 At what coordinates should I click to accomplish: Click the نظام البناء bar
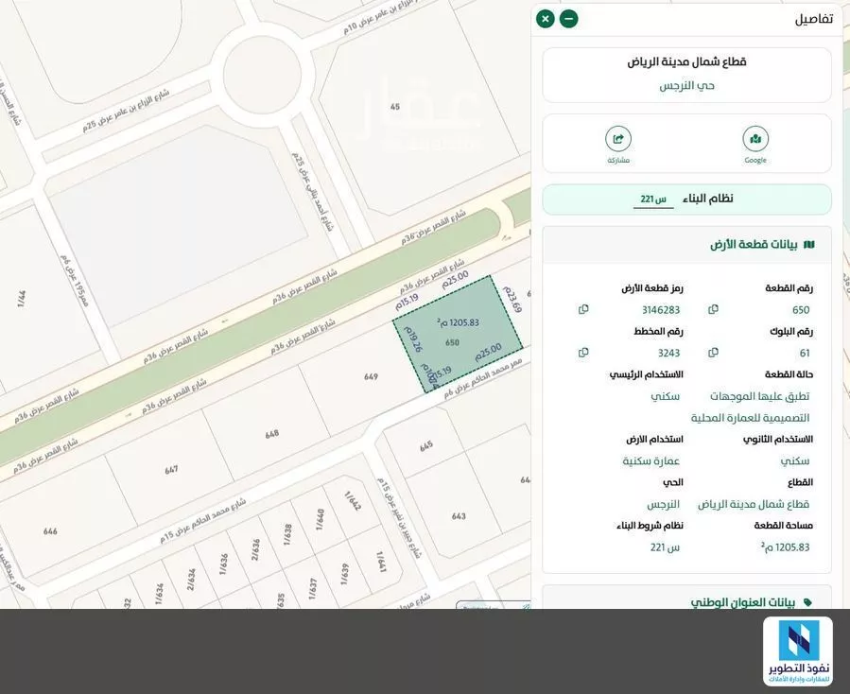point(687,198)
